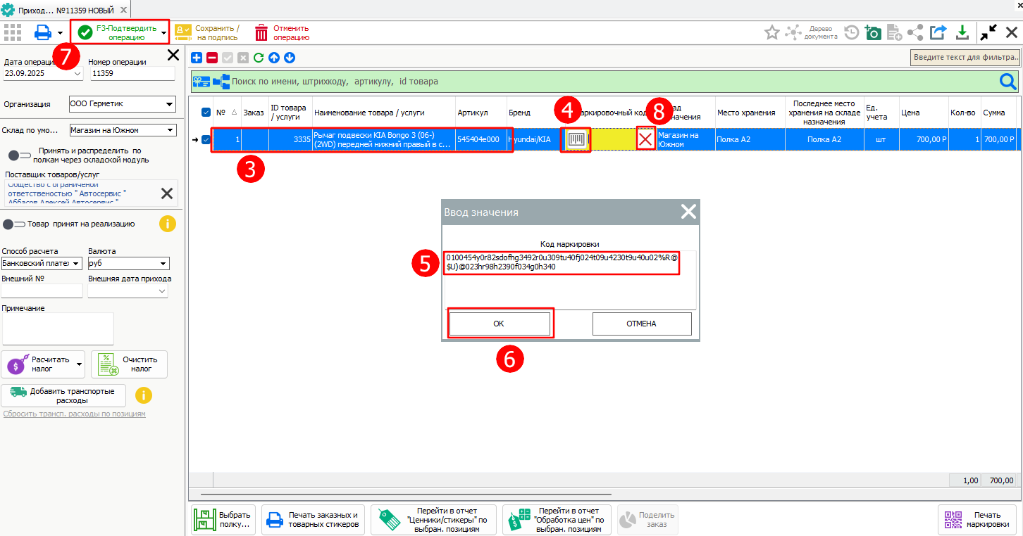Click the ОТМЕНА button in dialog
1023x536 pixels.
641,324
